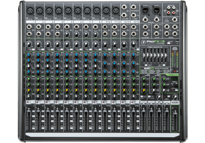
Task: Toggle the channel 7 low cut switch
Action: click(90, 49)
